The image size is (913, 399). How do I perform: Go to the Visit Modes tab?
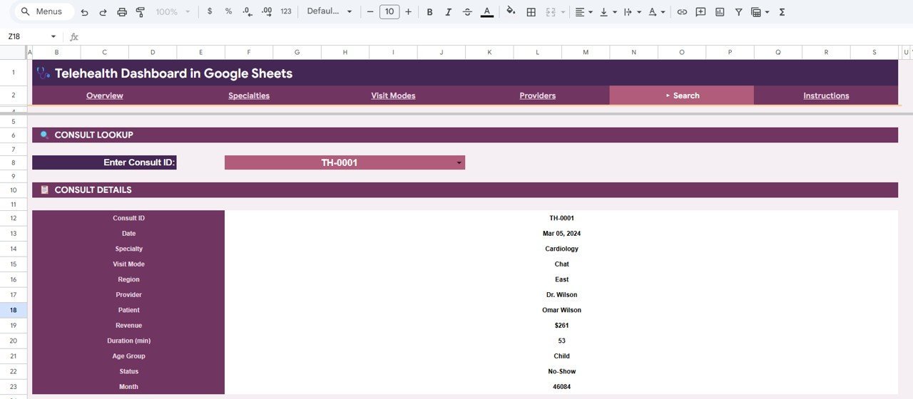pos(393,95)
